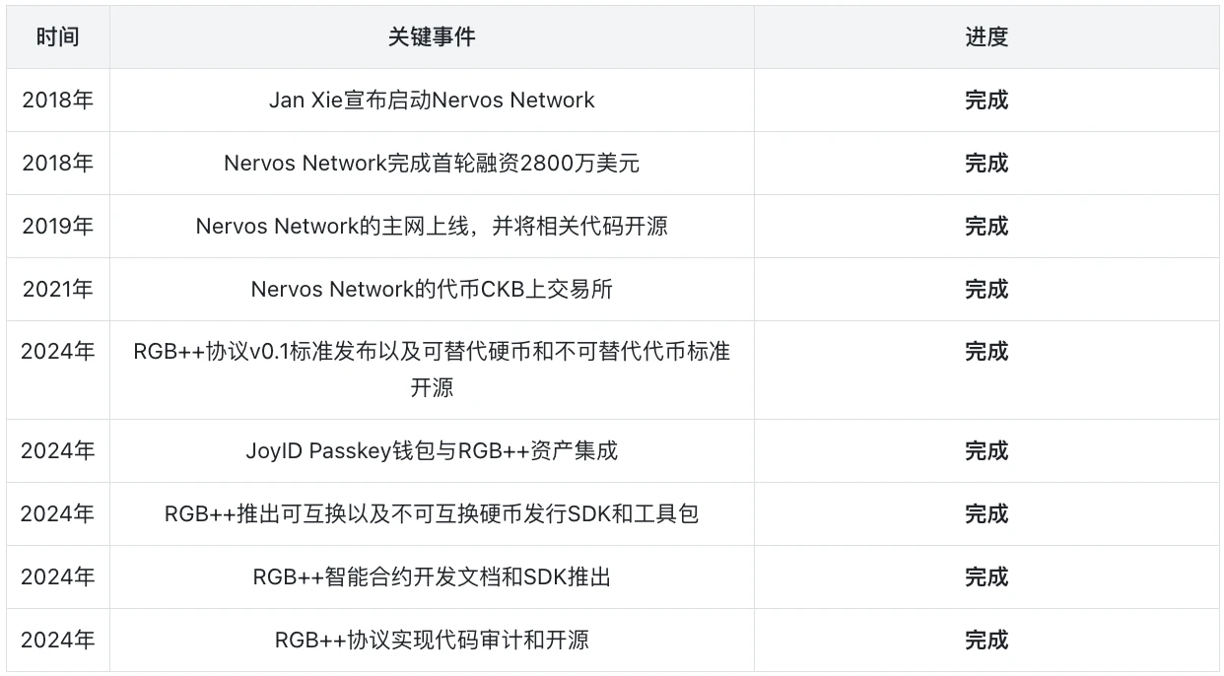Click 完成 in the 首轮融资 row

pos(986,164)
